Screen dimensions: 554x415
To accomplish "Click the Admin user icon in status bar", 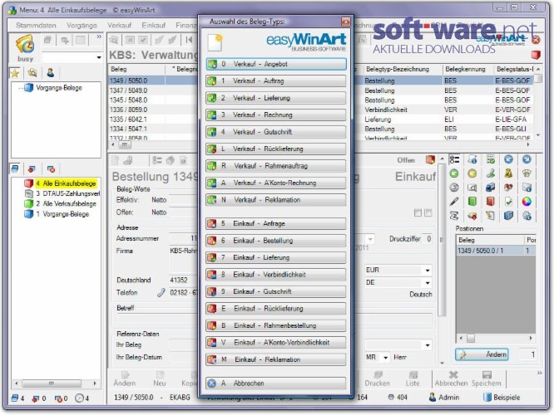I will click(x=432, y=398).
